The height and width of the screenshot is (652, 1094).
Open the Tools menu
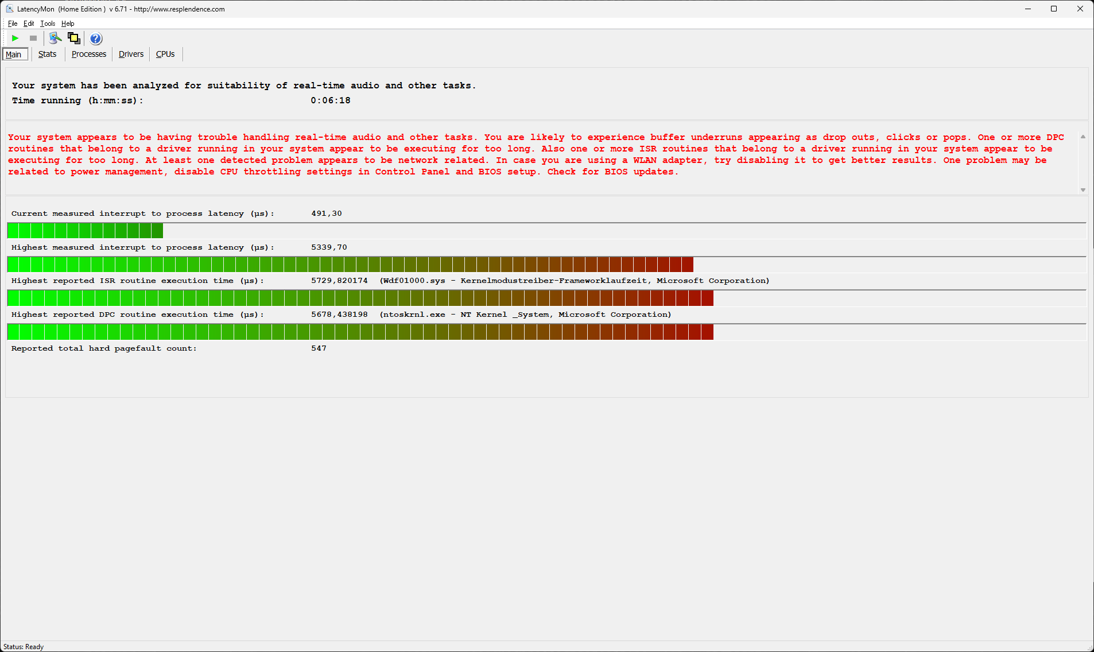(x=48, y=24)
